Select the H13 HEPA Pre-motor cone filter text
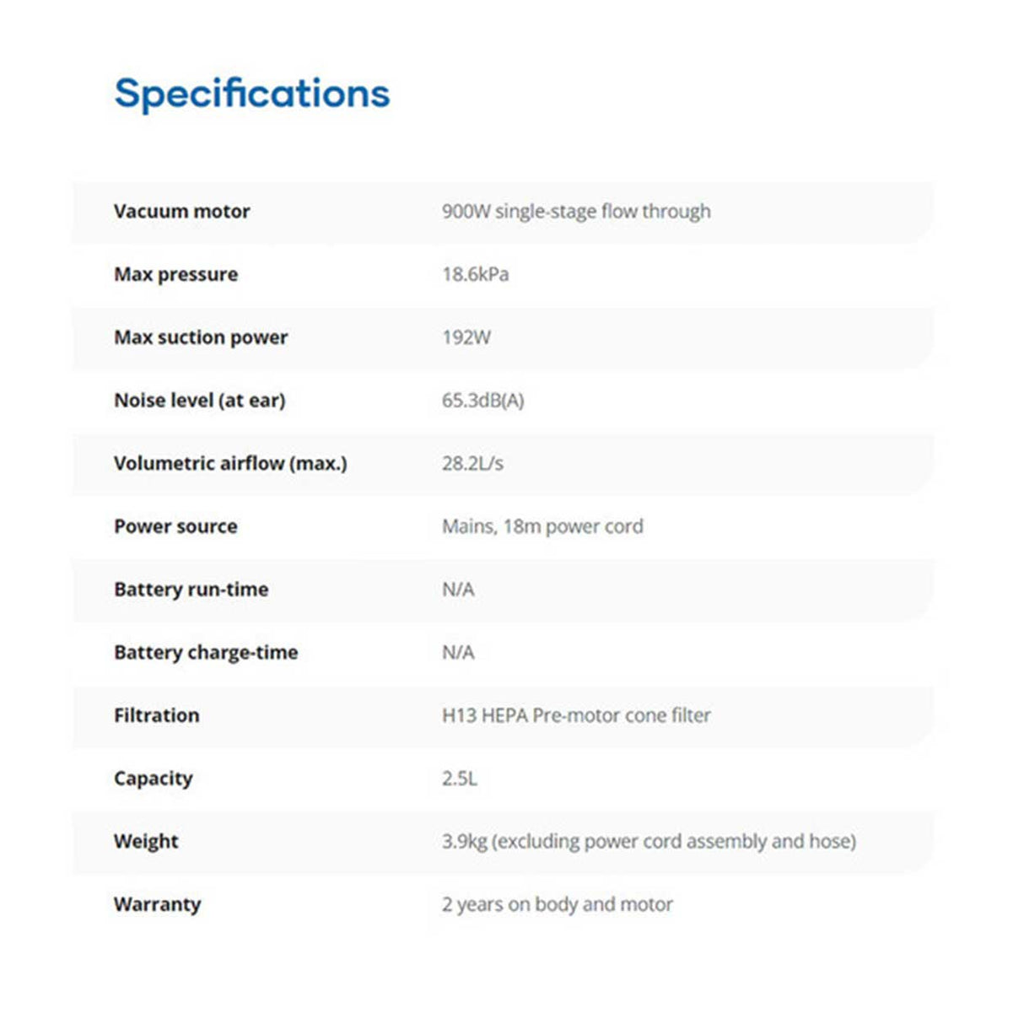 click(576, 715)
